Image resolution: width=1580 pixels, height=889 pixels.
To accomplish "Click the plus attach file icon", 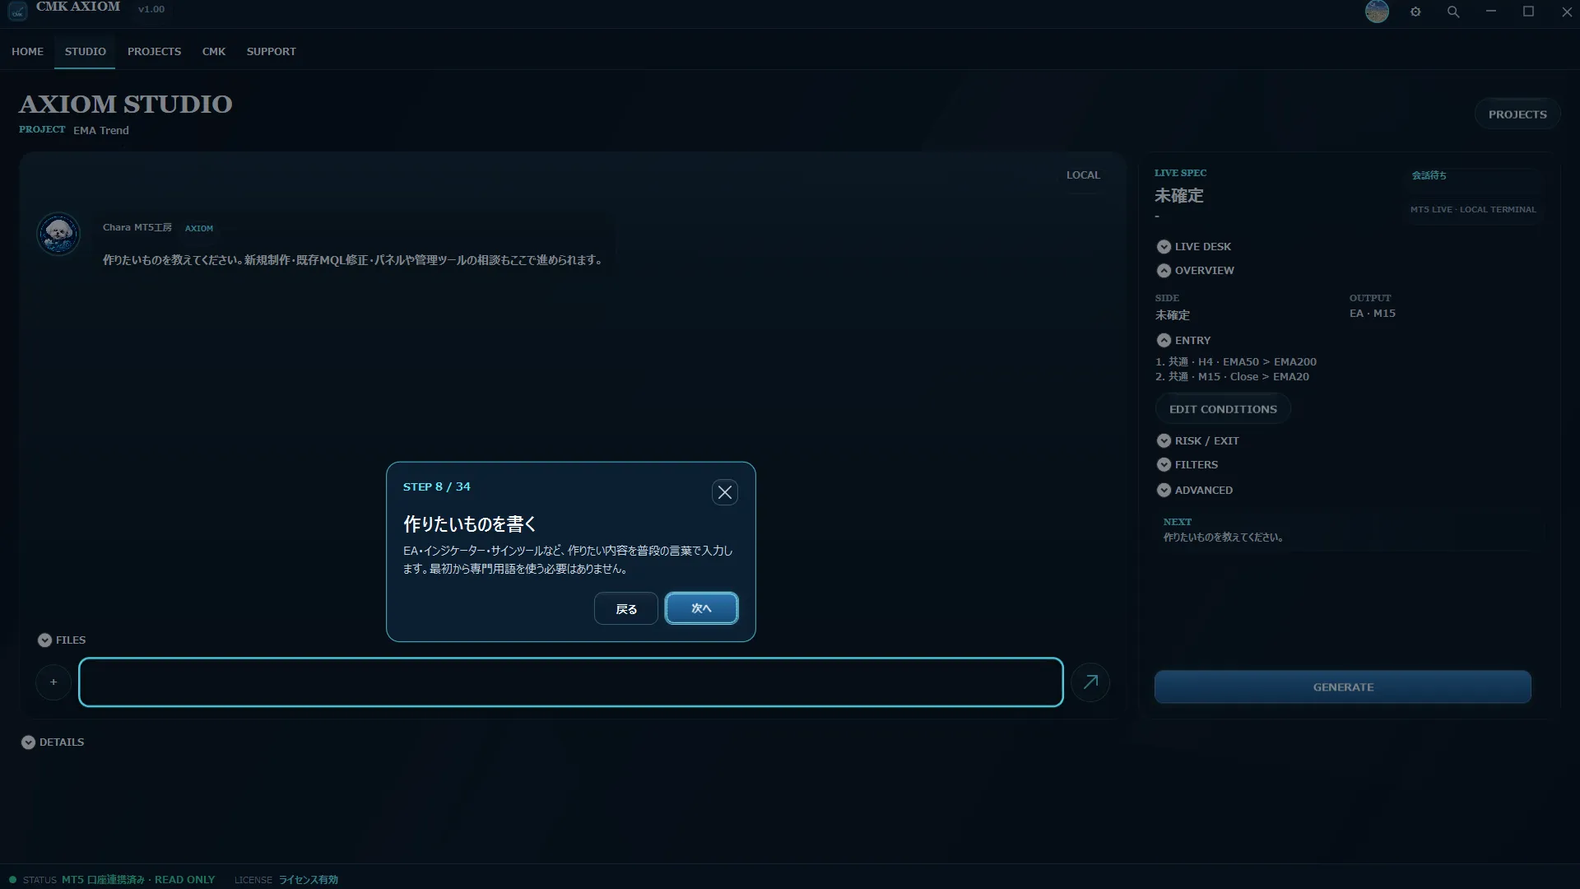I will click(53, 682).
